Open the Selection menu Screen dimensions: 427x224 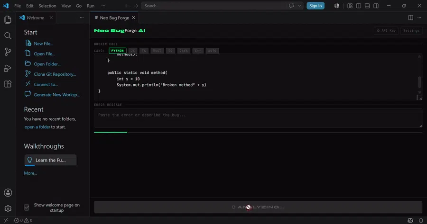[x=47, y=6]
